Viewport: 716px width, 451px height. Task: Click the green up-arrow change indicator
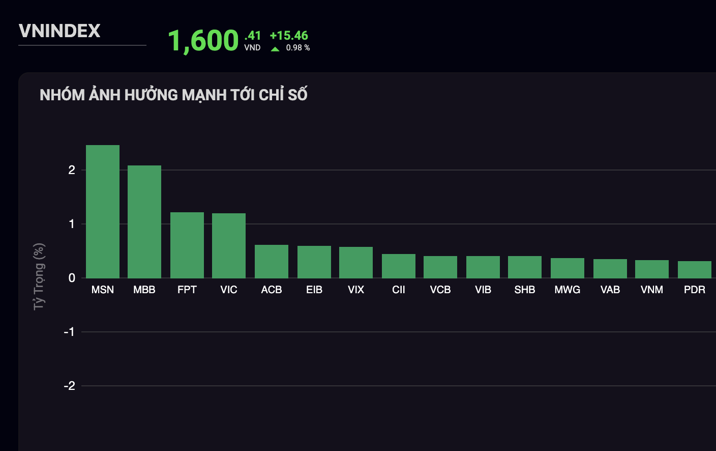(x=275, y=49)
